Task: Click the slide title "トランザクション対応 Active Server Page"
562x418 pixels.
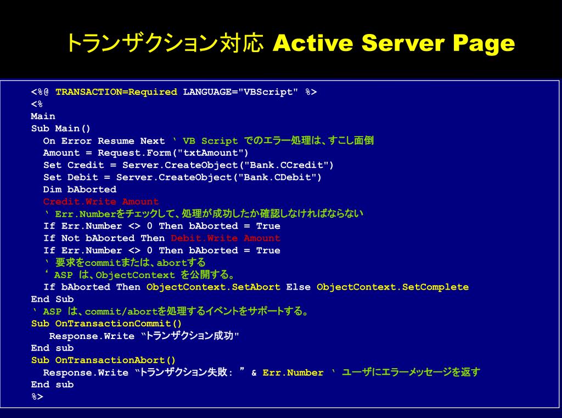Action: pyautogui.click(x=290, y=43)
